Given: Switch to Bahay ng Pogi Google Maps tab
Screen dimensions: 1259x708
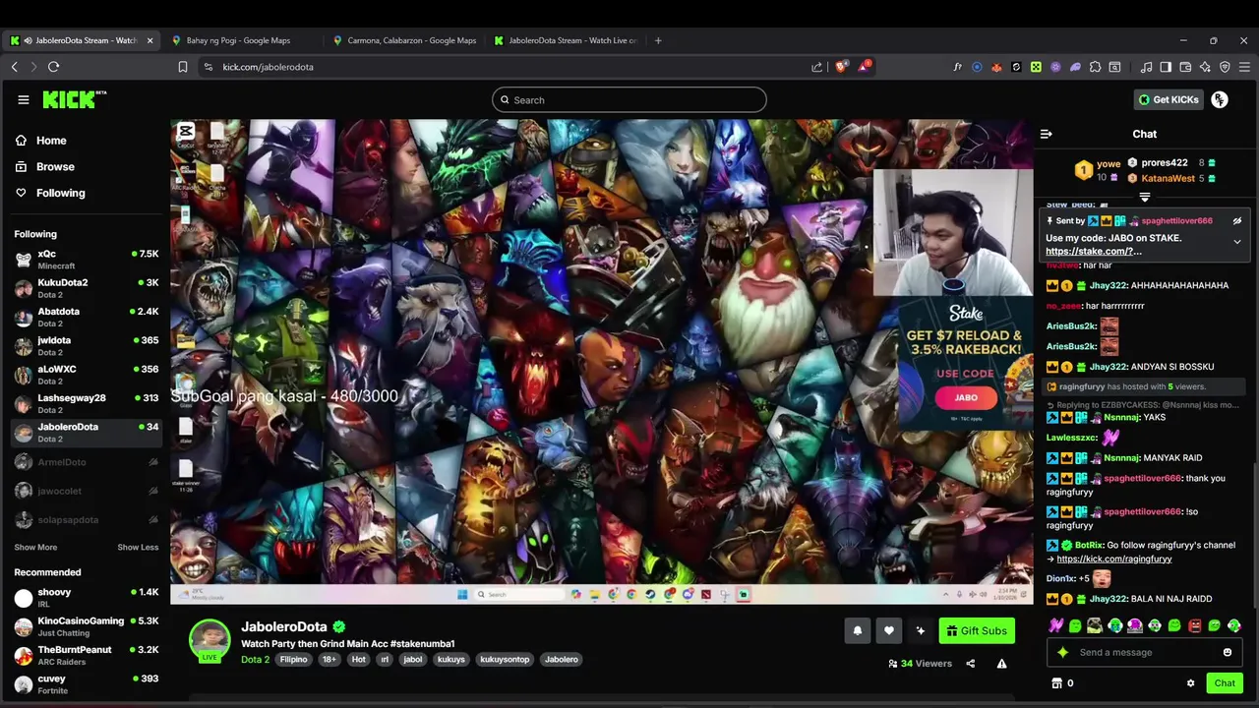Looking at the screenshot, I should point(238,40).
